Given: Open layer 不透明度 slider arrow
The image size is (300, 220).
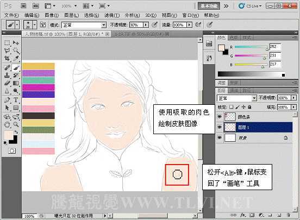Looking at the screenshot, I should [x=293, y=98].
